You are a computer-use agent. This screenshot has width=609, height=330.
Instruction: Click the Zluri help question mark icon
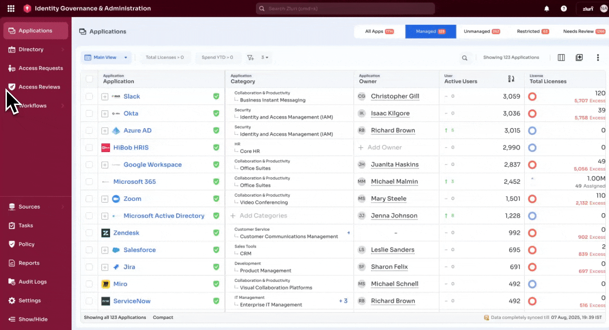[564, 8]
